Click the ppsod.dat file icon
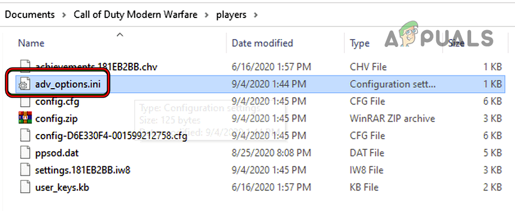The height and width of the screenshot is (211, 515). click(x=24, y=152)
